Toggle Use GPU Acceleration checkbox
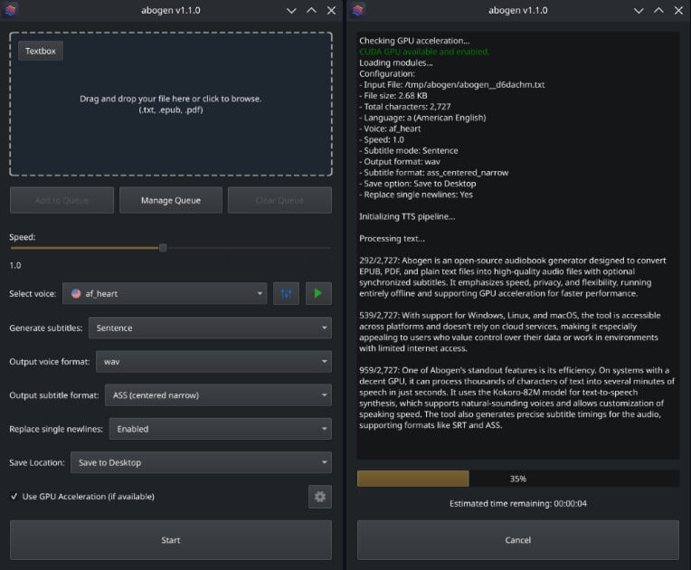Image resolution: width=691 pixels, height=570 pixels. (14, 497)
